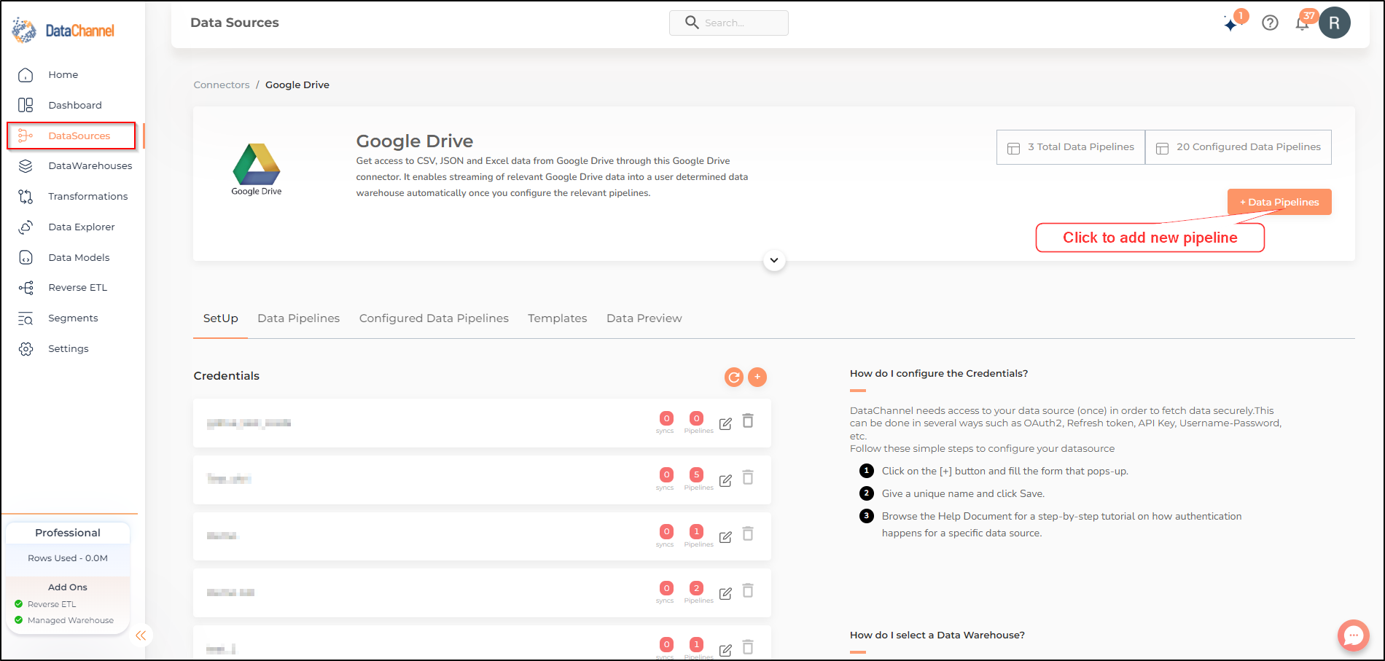Image resolution: width=1385 pixels, height=661 pixels.
Task: Open the user profile avatar R
Action: coord(1334,23)
